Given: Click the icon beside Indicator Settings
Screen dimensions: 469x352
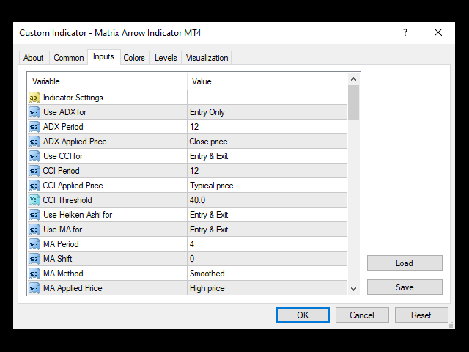Looking at the screenshot, I should [x=34, y=98].
